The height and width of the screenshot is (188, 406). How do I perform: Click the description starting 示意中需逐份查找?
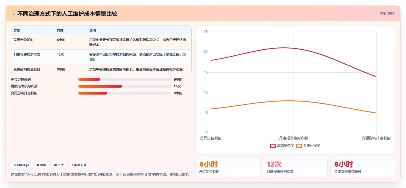(x=136, y=69)
